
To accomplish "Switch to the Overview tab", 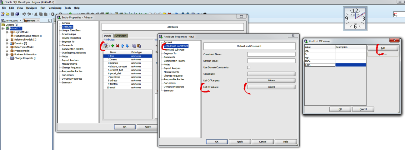I will [x=121, y=36].
